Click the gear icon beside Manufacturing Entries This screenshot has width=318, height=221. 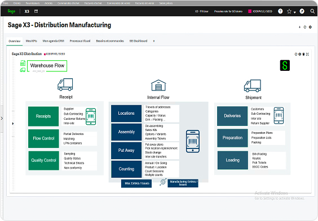pyautogui.click(x=163, y=182)
